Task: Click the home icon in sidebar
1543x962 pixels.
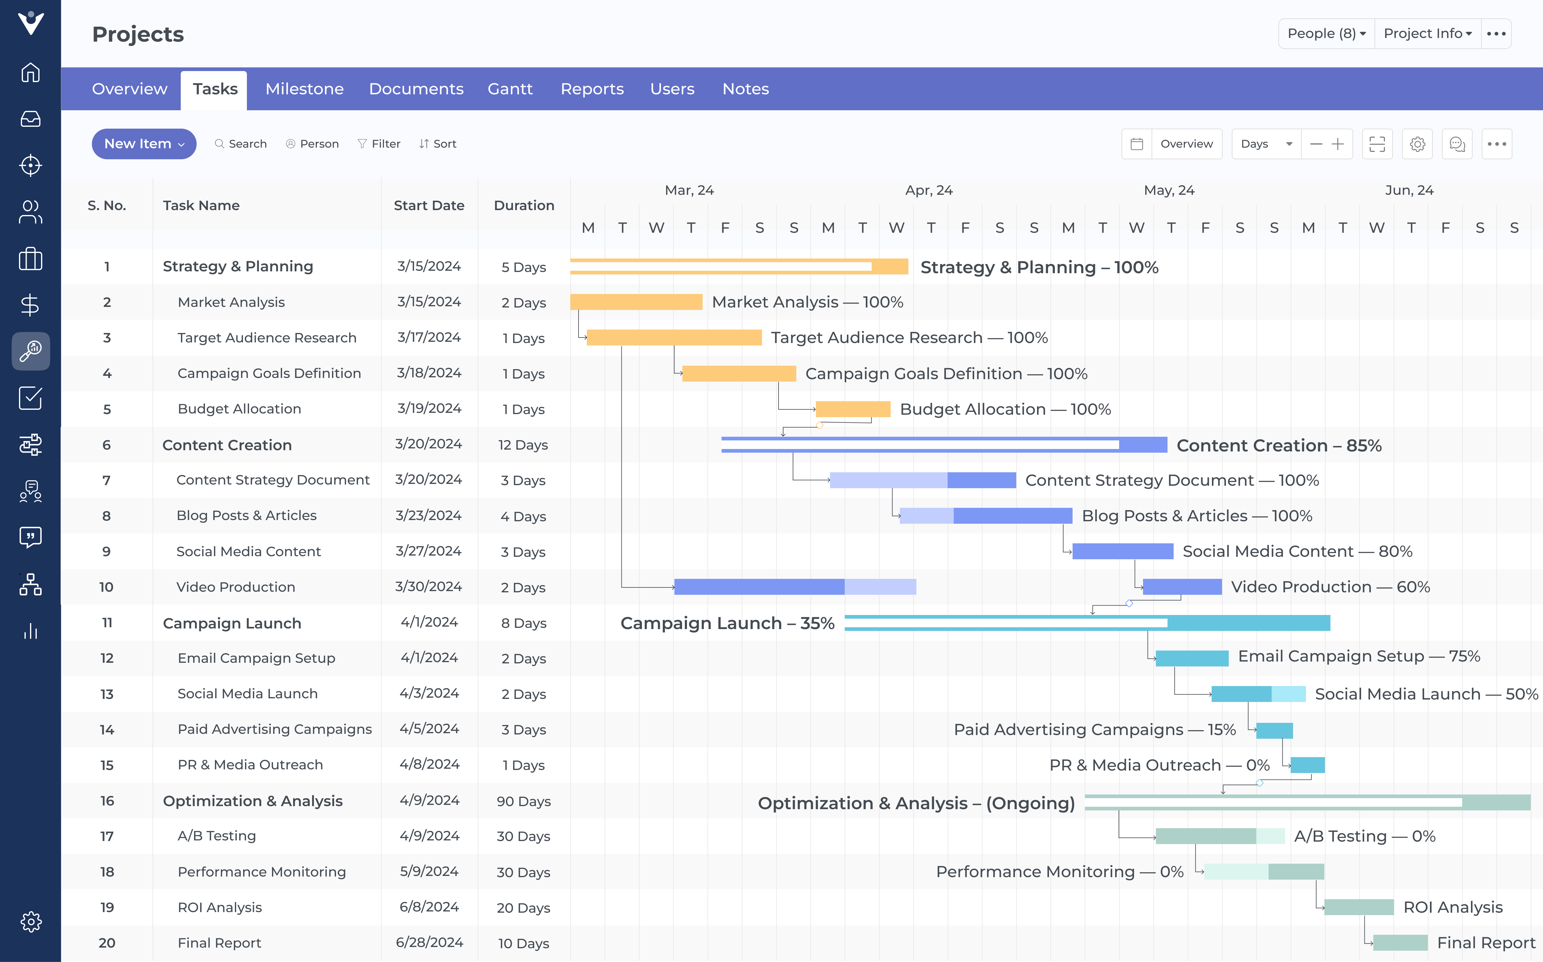Action: 31,73
